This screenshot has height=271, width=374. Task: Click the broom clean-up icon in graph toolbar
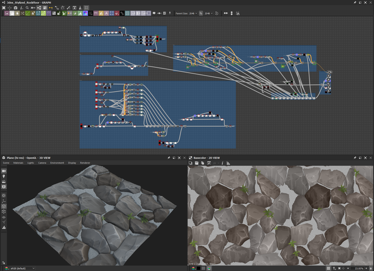point(80,8)
